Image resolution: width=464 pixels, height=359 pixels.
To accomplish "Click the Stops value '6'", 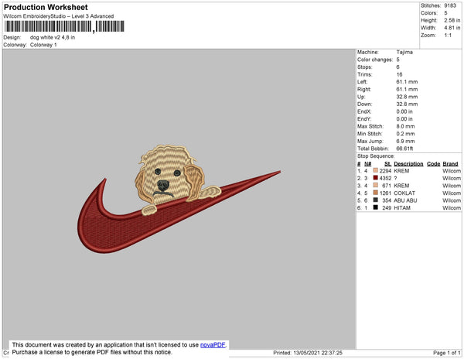I will tap(397, 67).
